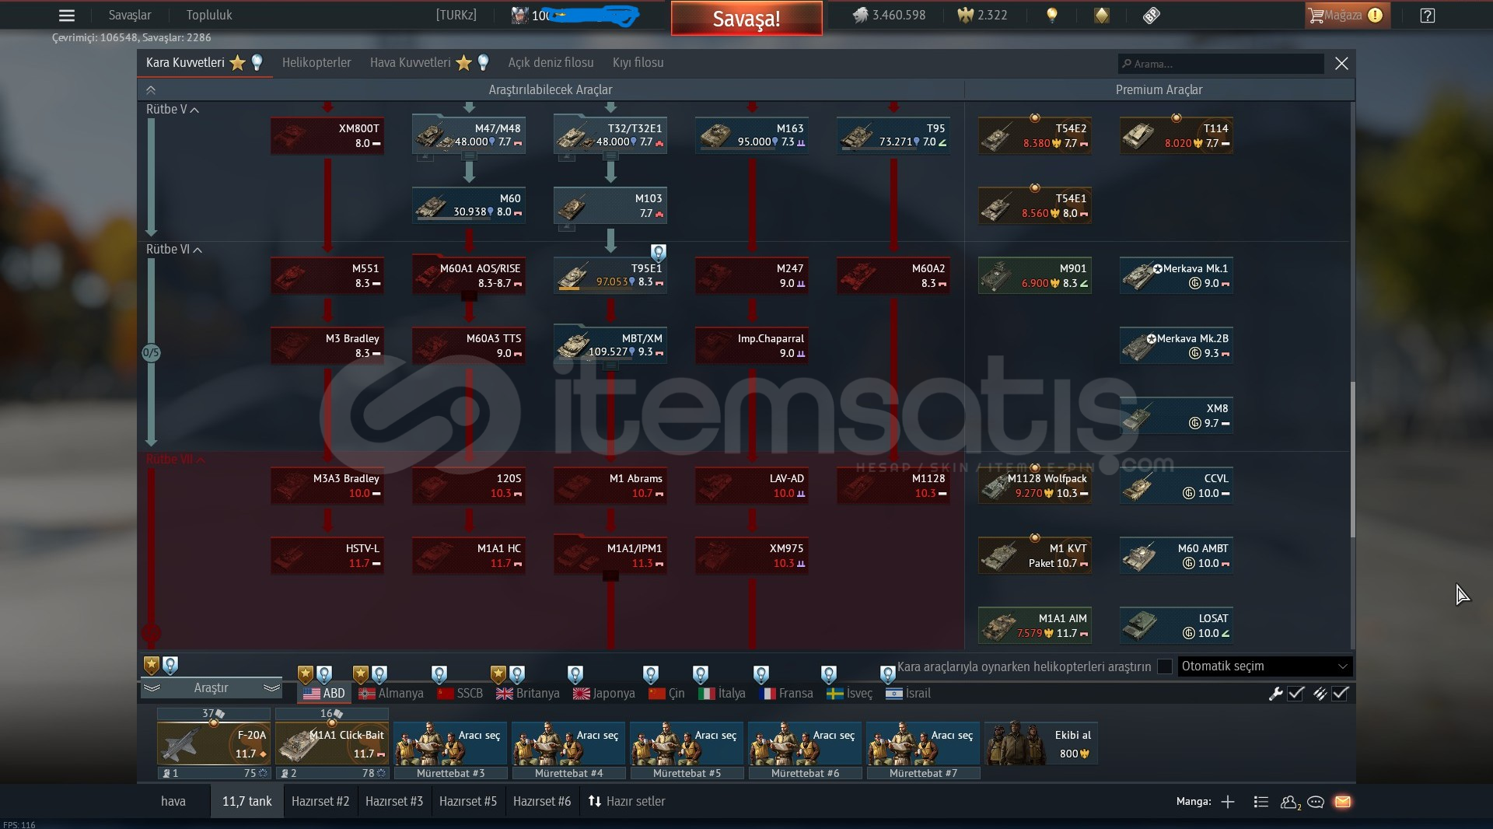
Task: Select premium M1128 Wolfpack card
Action: click(x=1035, y=485)
